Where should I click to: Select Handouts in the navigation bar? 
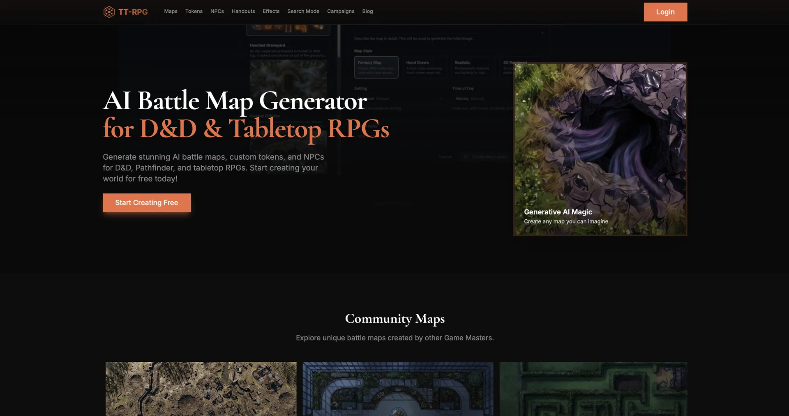(x=243, y=11)
